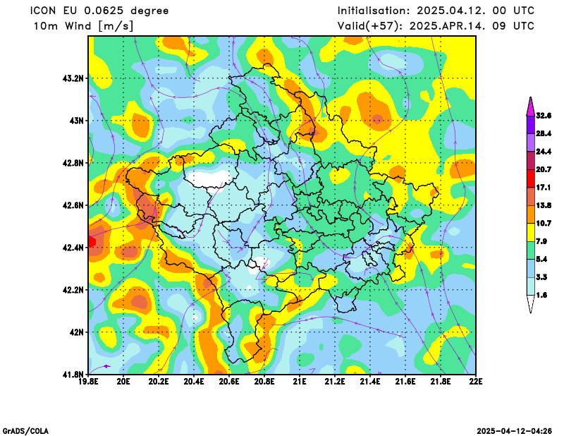Click the 21.8E longitude label

coord(441,381)
